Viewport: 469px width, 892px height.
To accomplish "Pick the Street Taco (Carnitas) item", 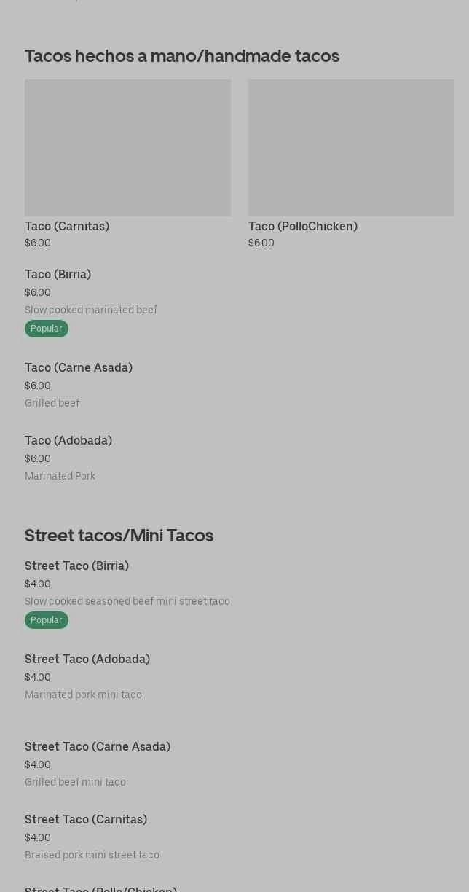I will (x=86, y=820).
